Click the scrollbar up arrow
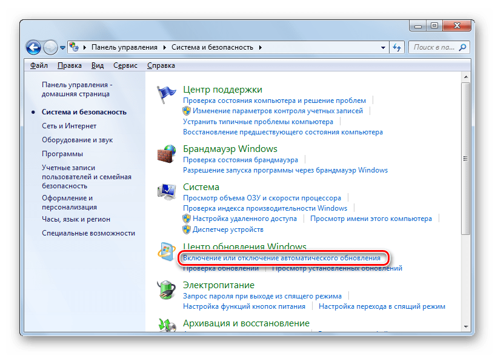 click(x=466, y=77)
